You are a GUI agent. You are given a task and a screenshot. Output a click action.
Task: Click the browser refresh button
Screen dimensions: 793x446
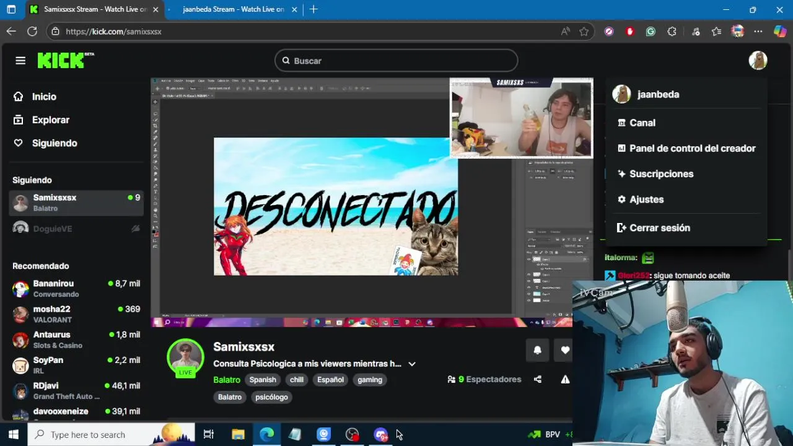click(32, 31)
